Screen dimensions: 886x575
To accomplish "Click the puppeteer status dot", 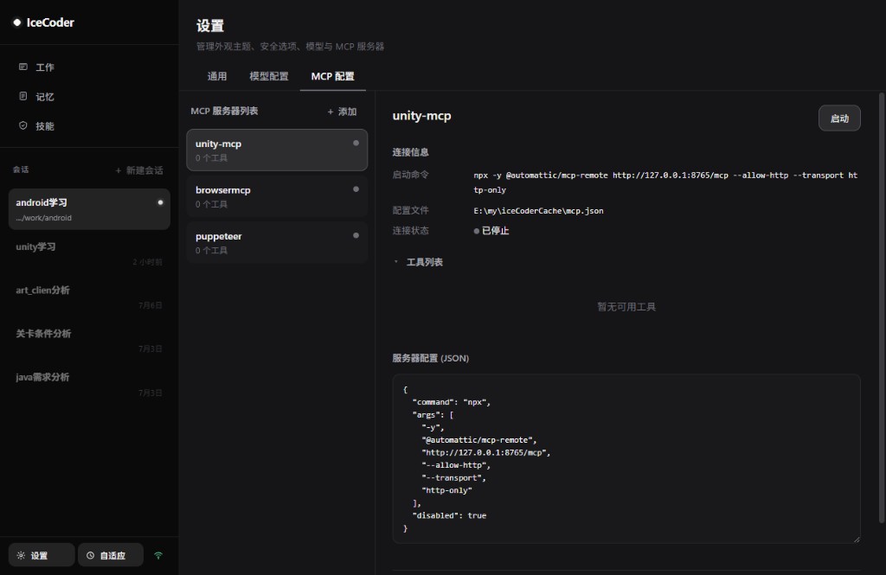I will pos(356,235).
